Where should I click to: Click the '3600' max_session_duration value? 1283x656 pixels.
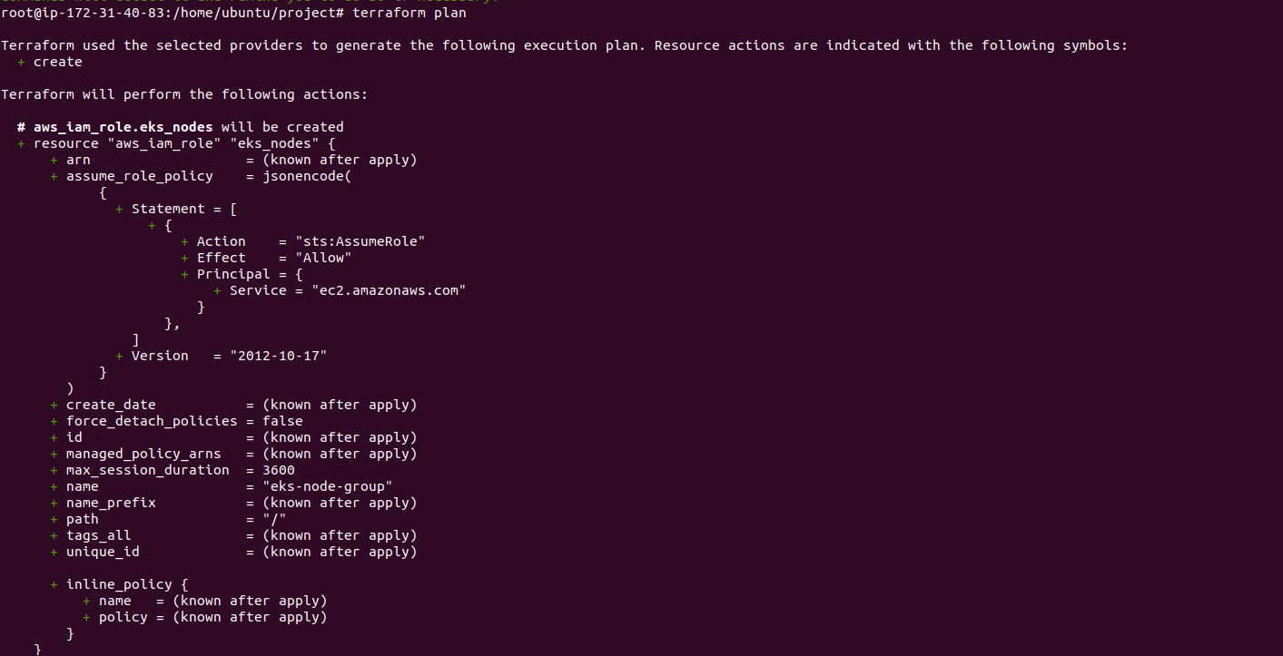279,470
